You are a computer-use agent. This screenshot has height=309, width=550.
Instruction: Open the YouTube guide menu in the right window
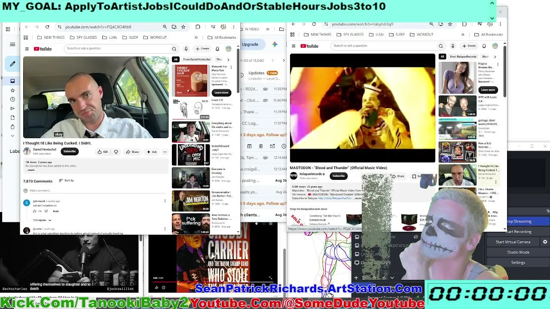click(293, 46)
